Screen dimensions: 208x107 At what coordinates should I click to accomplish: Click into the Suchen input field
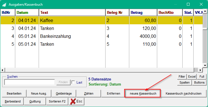[29, 82]
